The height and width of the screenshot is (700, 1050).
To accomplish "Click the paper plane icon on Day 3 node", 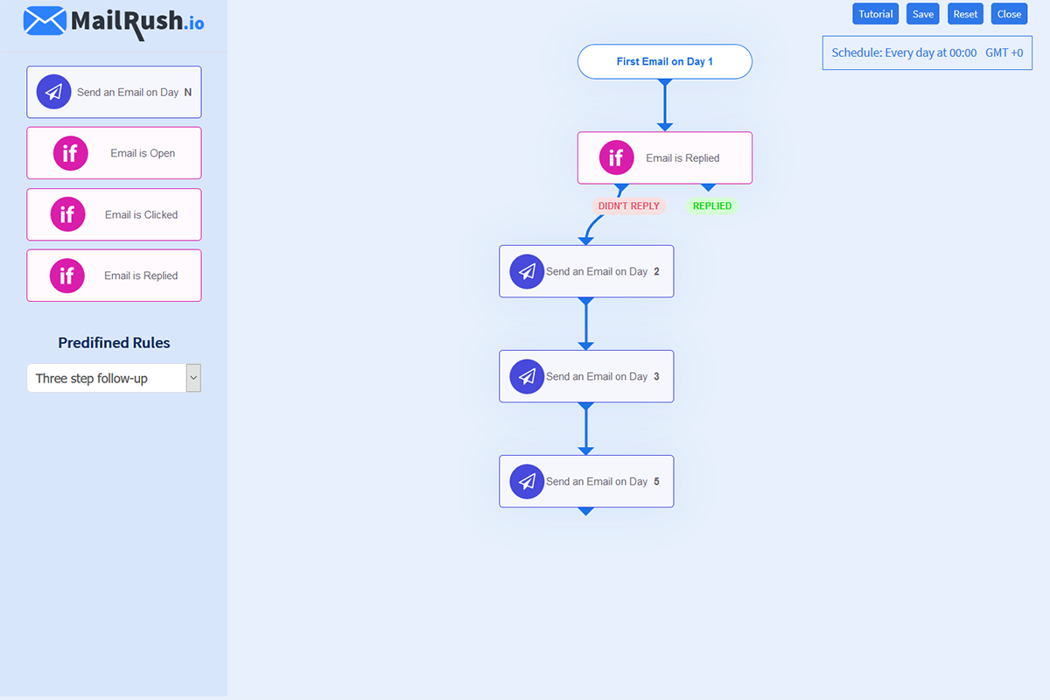I will tap(527, 376).
